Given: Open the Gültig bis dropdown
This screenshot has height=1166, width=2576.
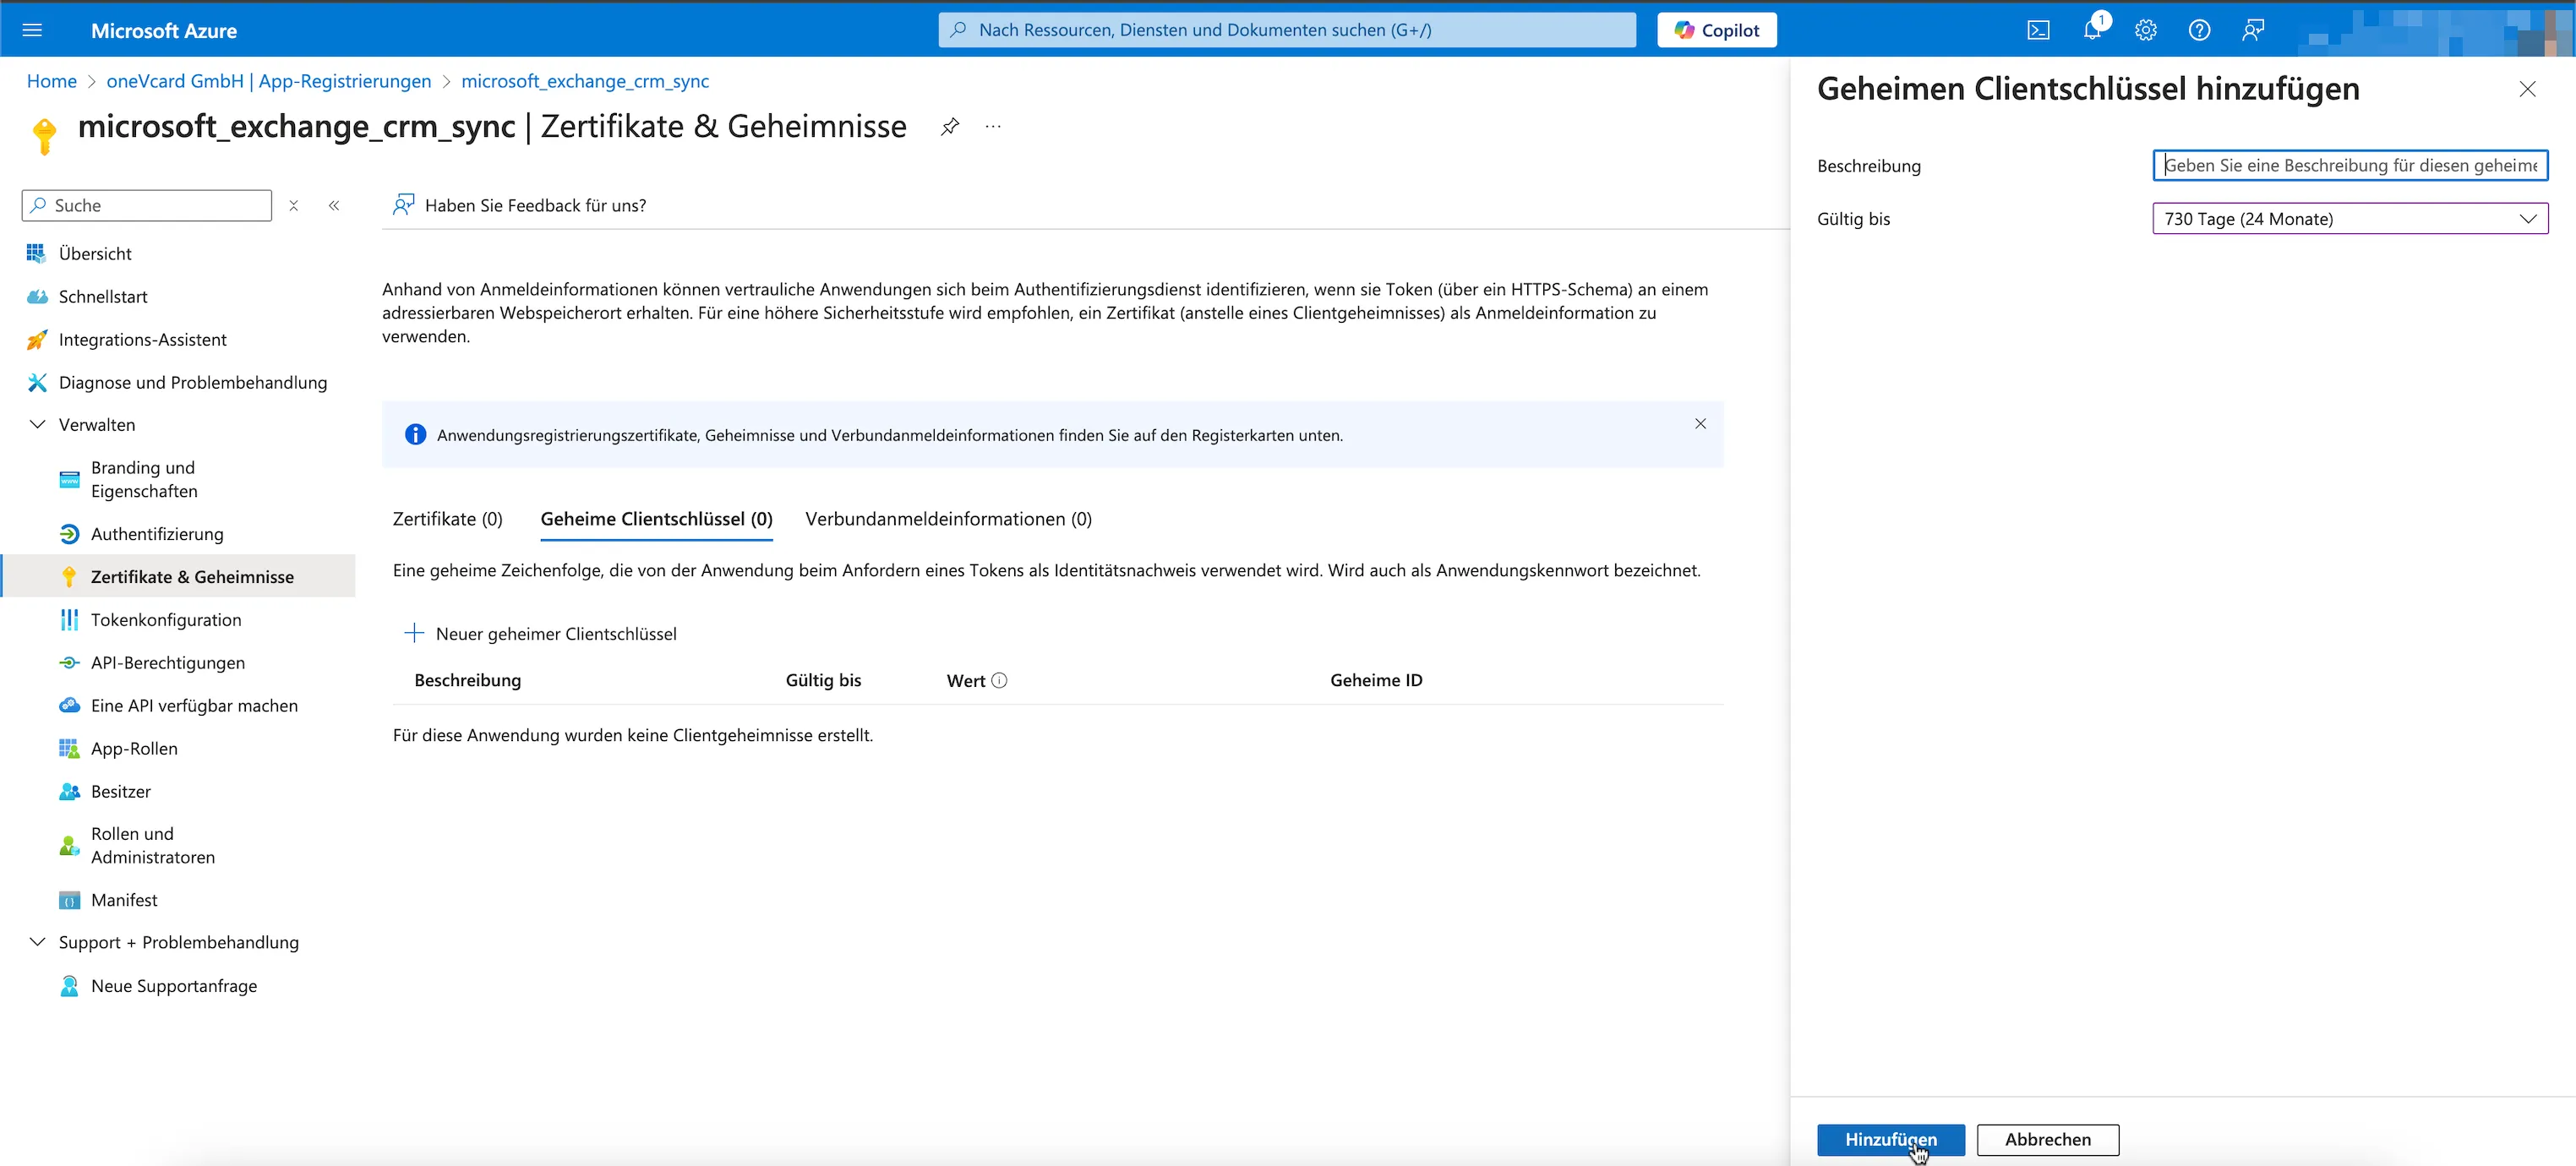Looking at the screenshot, I should (x=2350, y=219).
